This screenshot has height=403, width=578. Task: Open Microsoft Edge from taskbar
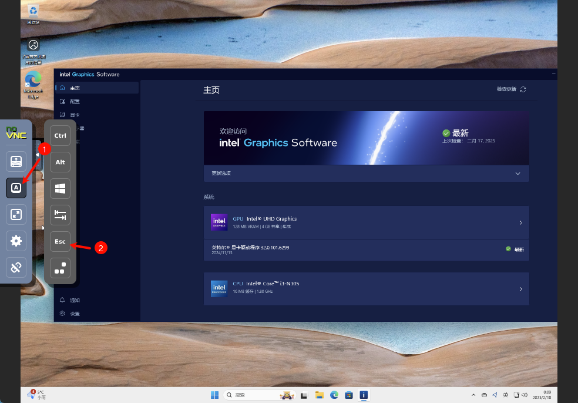tap(334, 395)
